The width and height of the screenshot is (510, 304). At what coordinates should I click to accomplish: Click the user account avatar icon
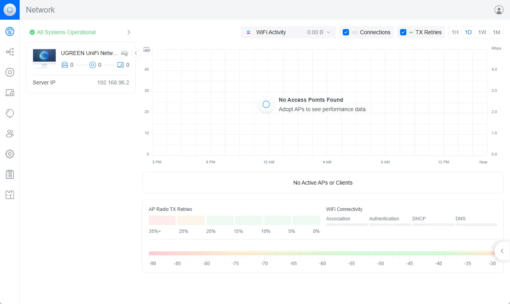tap(499, 10)
